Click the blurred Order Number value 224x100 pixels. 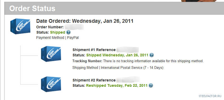(x=74, y=27)
